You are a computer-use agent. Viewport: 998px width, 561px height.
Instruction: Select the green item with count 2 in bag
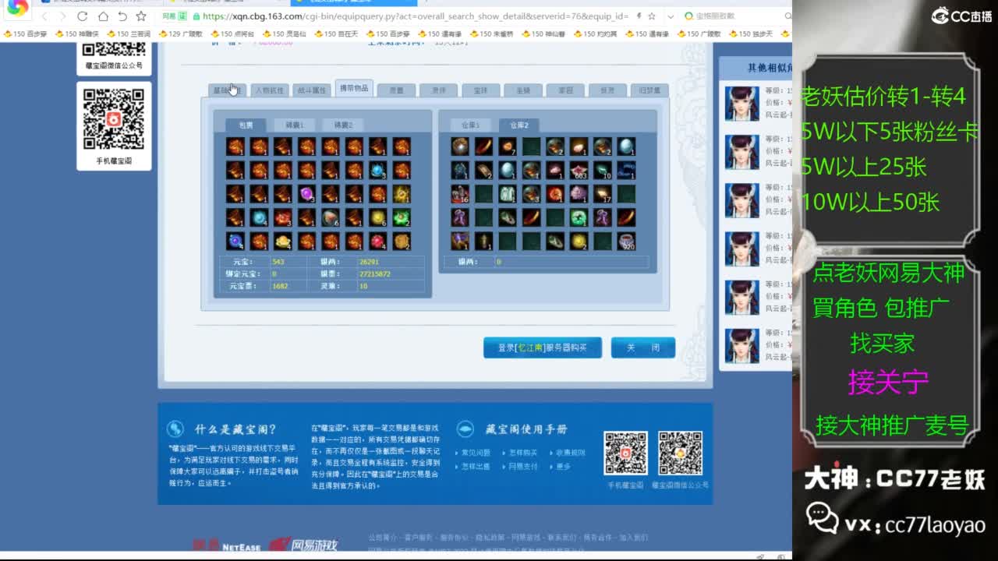coord(402,217)
